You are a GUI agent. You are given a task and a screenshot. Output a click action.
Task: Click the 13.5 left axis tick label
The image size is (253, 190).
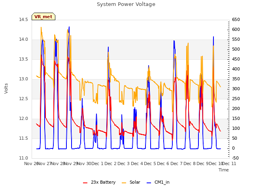coord(24,59)
